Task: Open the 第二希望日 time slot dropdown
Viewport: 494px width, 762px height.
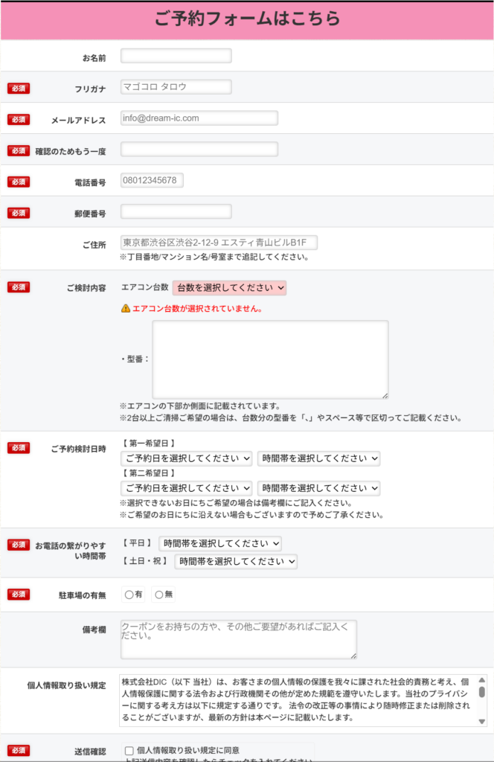Action: [318, 488]
